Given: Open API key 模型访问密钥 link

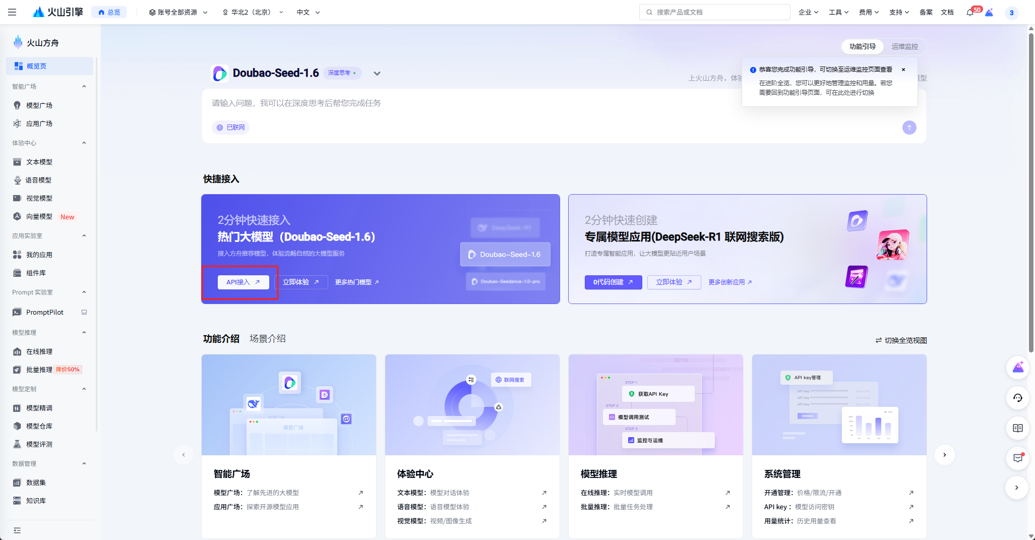Looking at the screenshot, I should tap(839, 507).
